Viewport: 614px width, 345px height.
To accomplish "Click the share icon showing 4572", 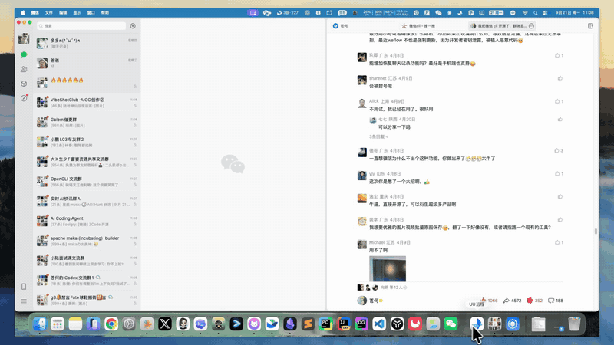I will pyautogui.click(x=512, y=301).
